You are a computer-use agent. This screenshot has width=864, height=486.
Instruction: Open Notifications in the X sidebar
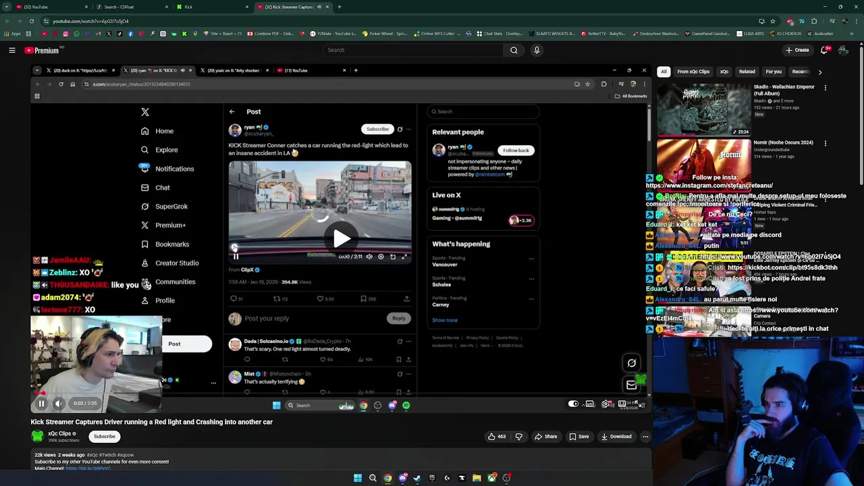(167, 169)
